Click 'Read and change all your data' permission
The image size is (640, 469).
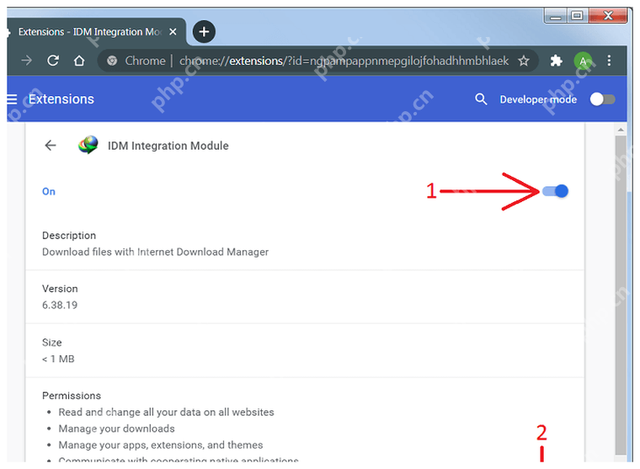166,413
